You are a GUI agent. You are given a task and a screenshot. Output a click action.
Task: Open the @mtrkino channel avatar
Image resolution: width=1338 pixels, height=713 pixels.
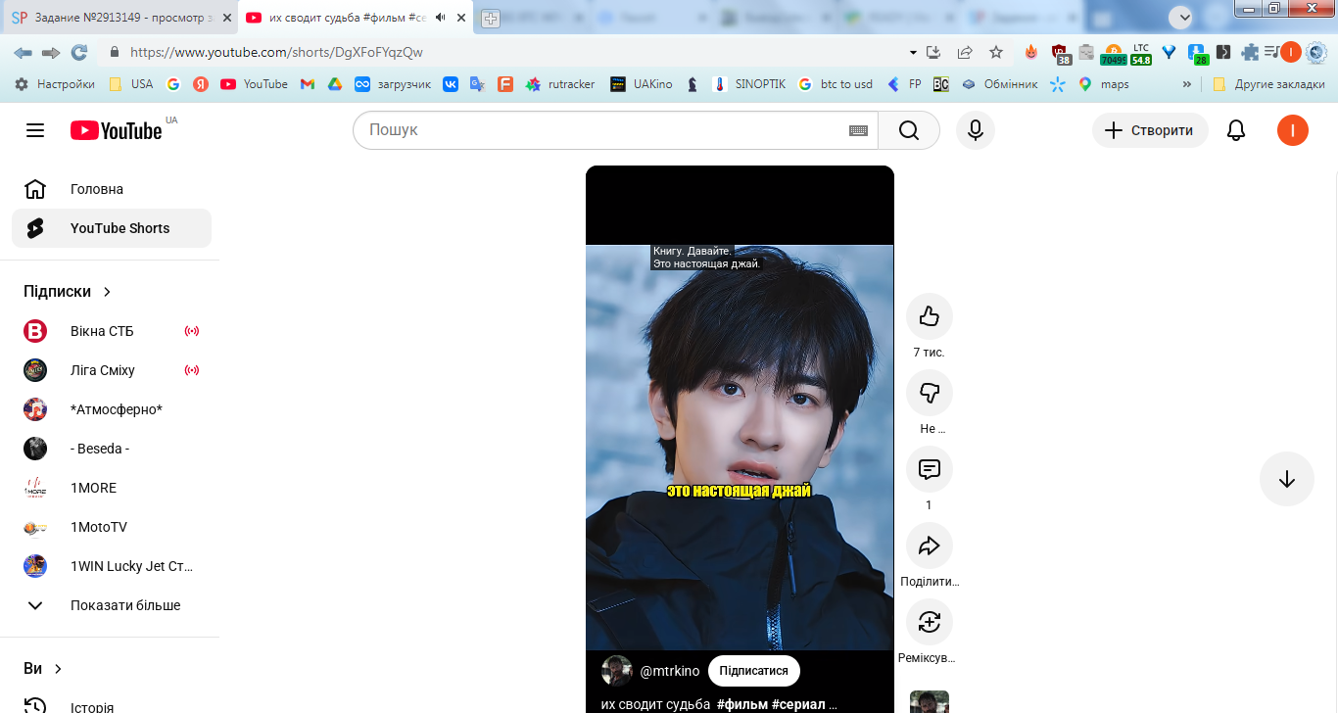617,671
